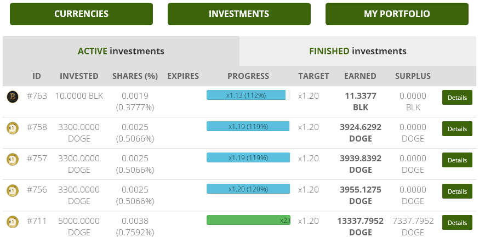Image resolution: width=485 pixels, height=237 pixels.
Task: Click the EARNED column header
Action: (x=360, y=76)
